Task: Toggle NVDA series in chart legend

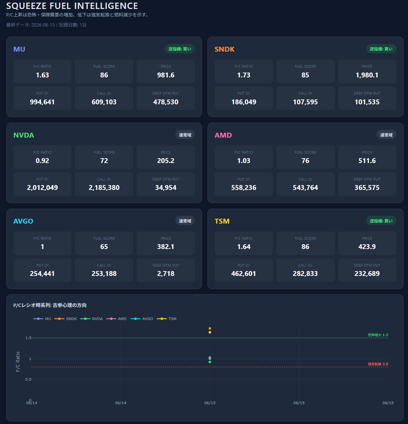Action: tap(92, 319)
